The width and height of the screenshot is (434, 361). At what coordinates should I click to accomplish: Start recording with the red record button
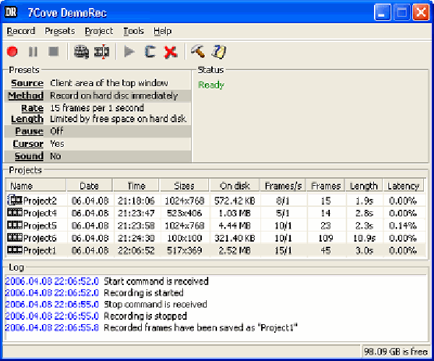[12, 51]
